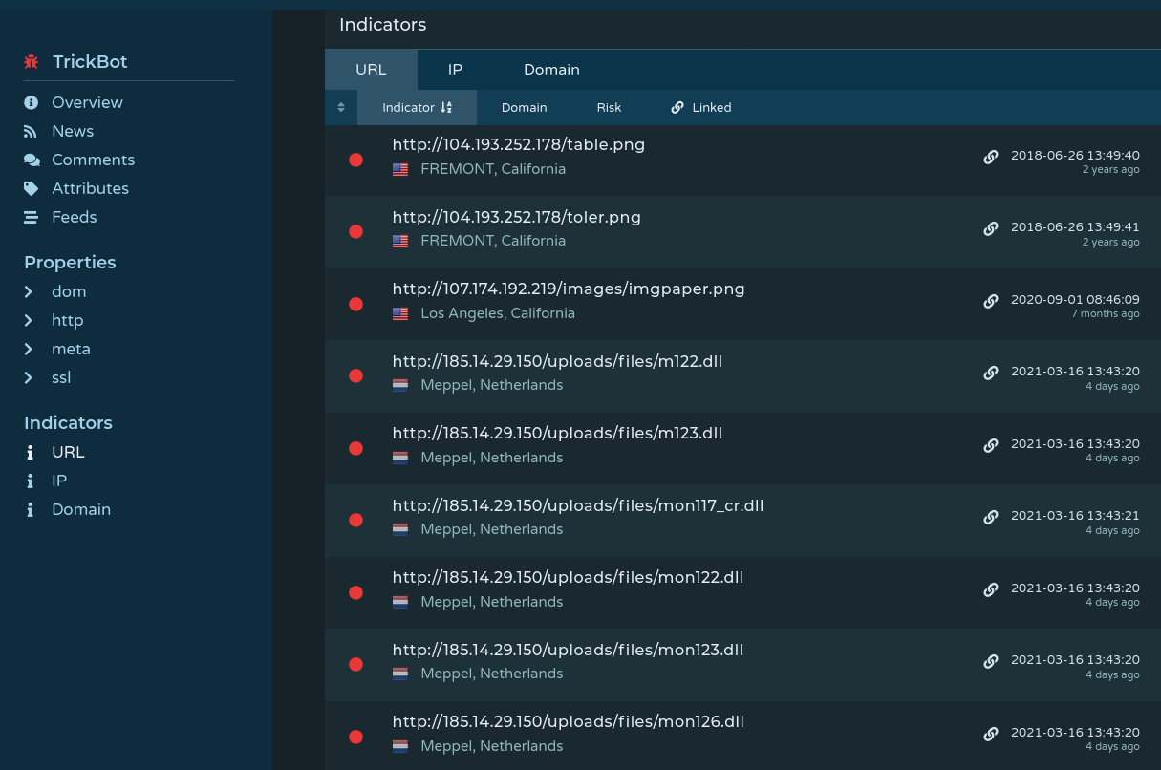
Task: Click the TrickBot bug icon in the sidebar
Action: (30, 61)
